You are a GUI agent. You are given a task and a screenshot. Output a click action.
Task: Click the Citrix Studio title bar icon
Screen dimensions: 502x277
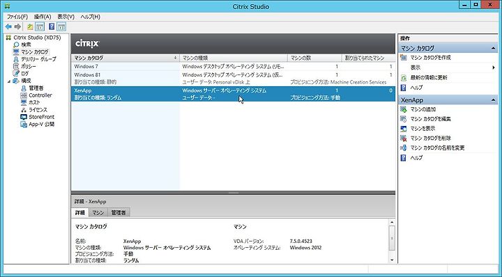coord(7,6)
